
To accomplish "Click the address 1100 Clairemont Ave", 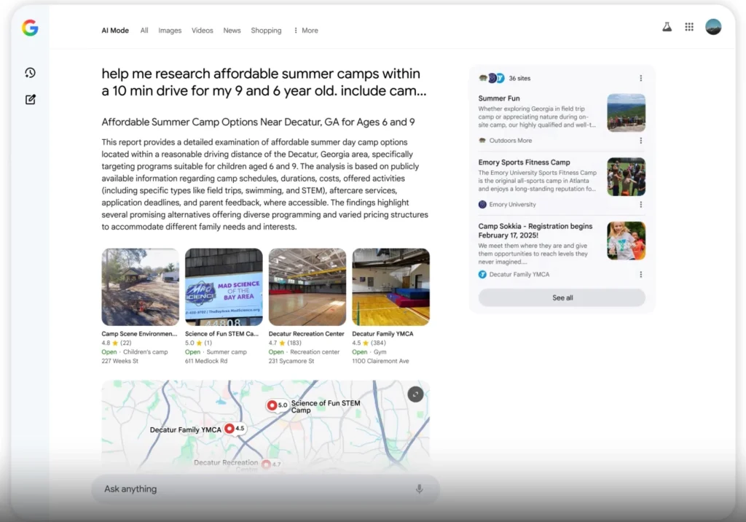I will pyautogui.click(x=380, y=361).
